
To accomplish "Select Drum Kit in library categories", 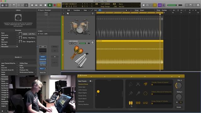I will [4, 68].
